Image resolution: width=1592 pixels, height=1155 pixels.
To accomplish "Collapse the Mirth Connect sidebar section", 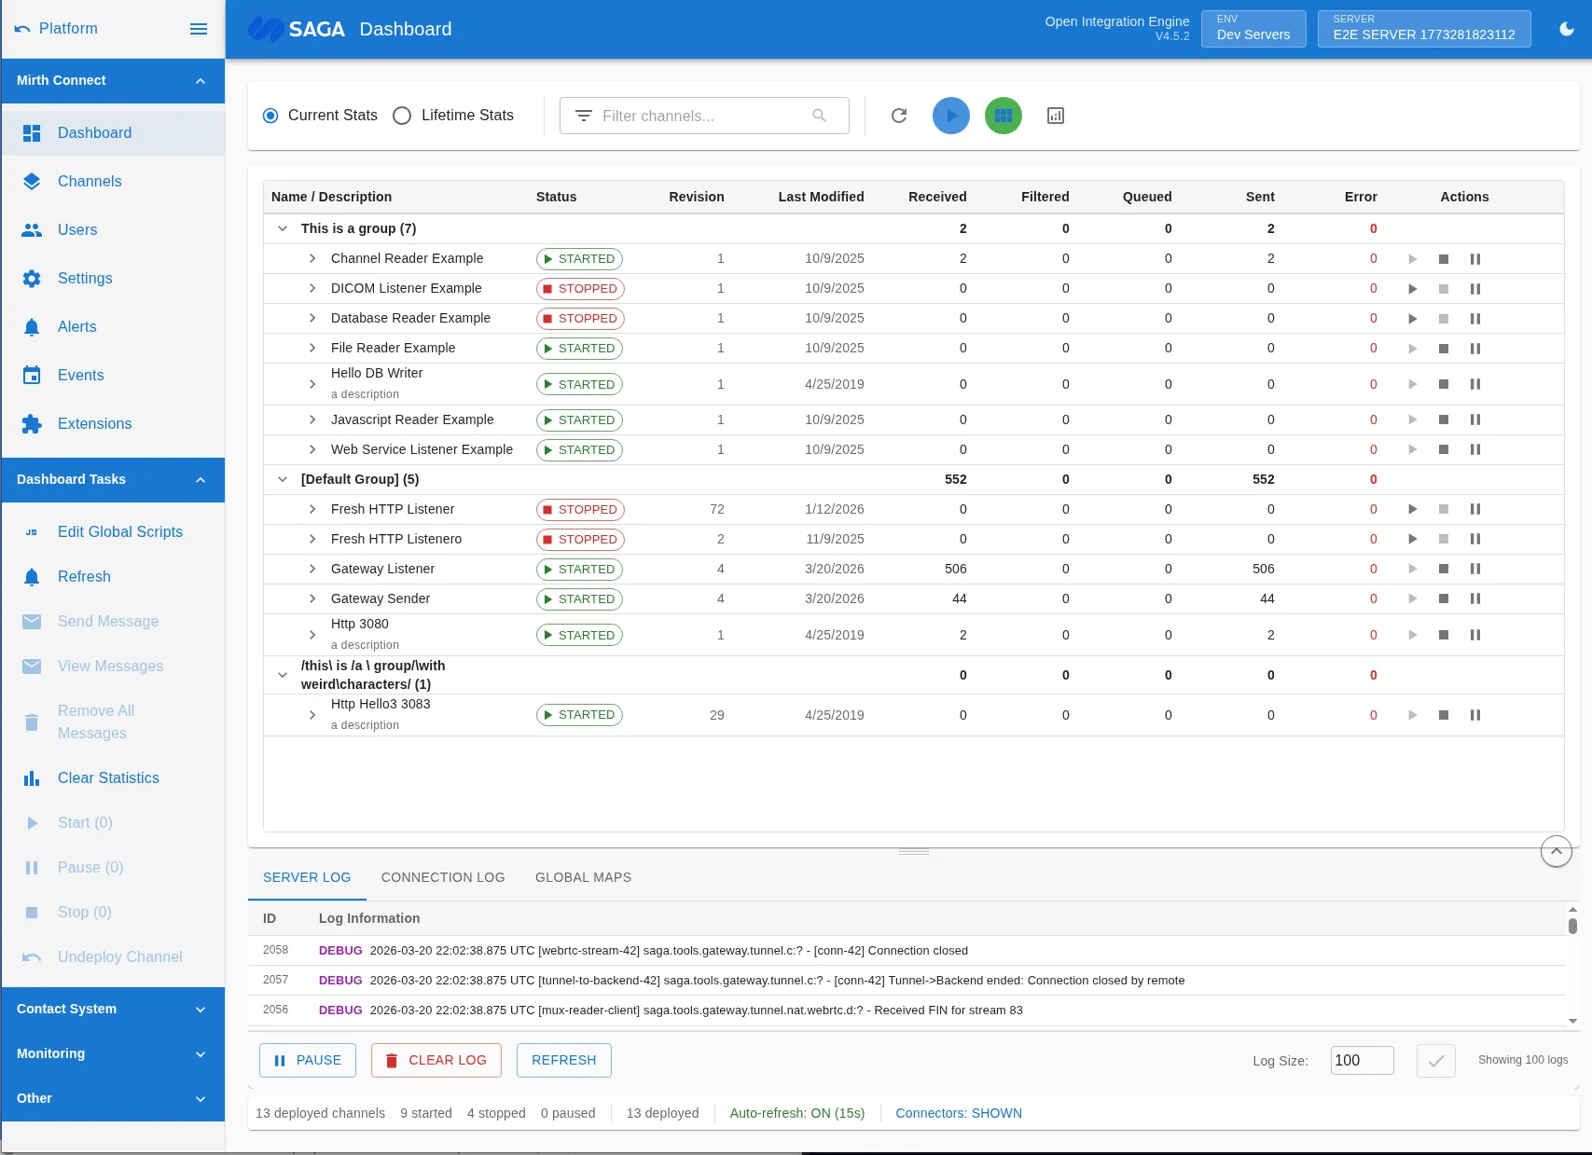I will pos(199,80).
